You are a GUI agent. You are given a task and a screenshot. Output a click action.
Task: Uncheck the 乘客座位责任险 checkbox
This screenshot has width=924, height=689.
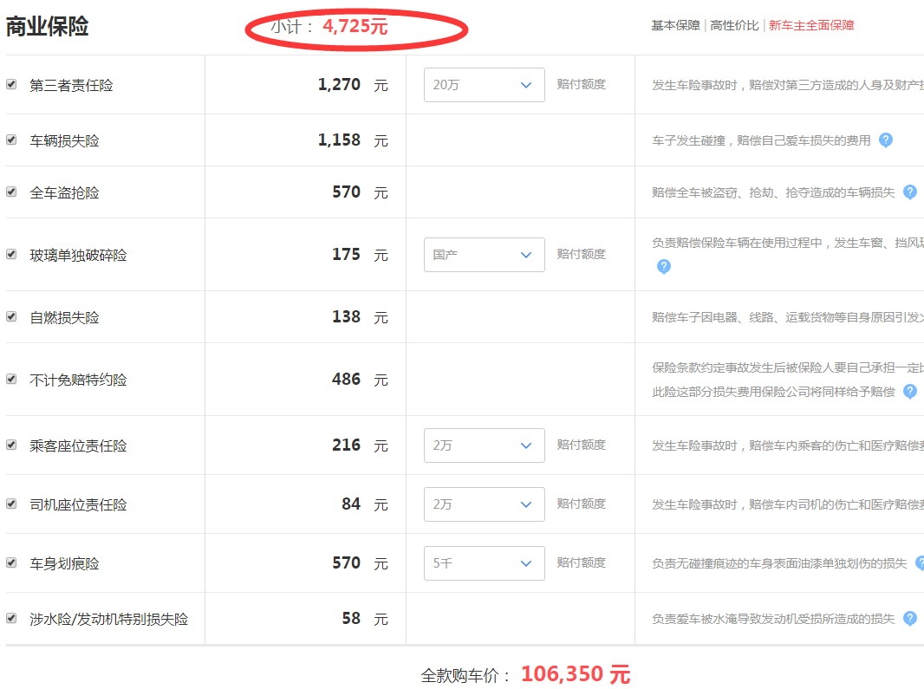click(11, 445)
